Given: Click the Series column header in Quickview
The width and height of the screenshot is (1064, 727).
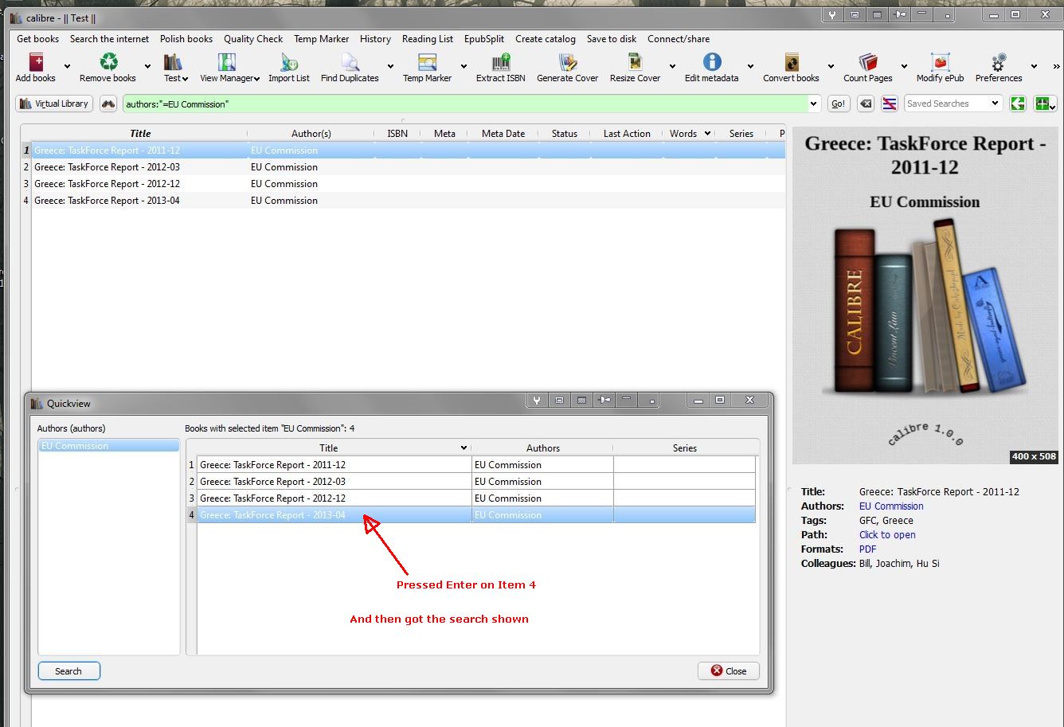Looking at the screenshot, I should click(x=685, y=448).
